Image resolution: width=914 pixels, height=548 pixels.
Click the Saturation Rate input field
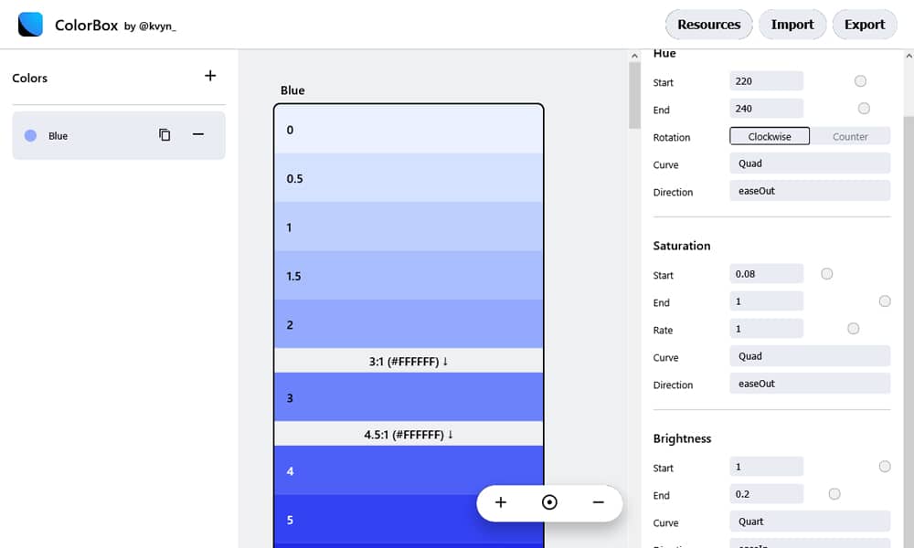pyautogui.click(x=767, y=329)
